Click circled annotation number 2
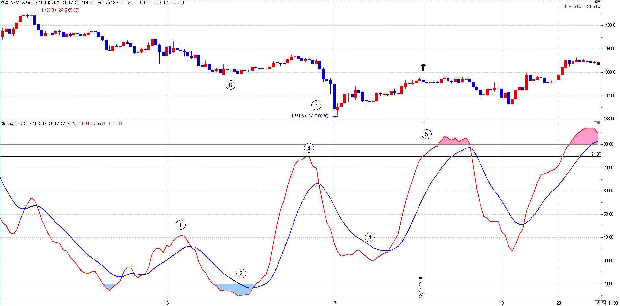Viewport: 620px width, 306px height. tap(241, 273)
